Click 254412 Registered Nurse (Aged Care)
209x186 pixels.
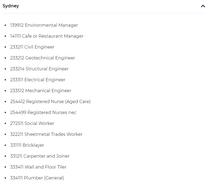(x=50, y=102)
